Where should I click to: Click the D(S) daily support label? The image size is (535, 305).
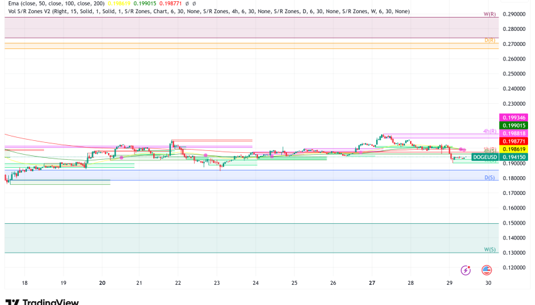[x=490, y=178]
